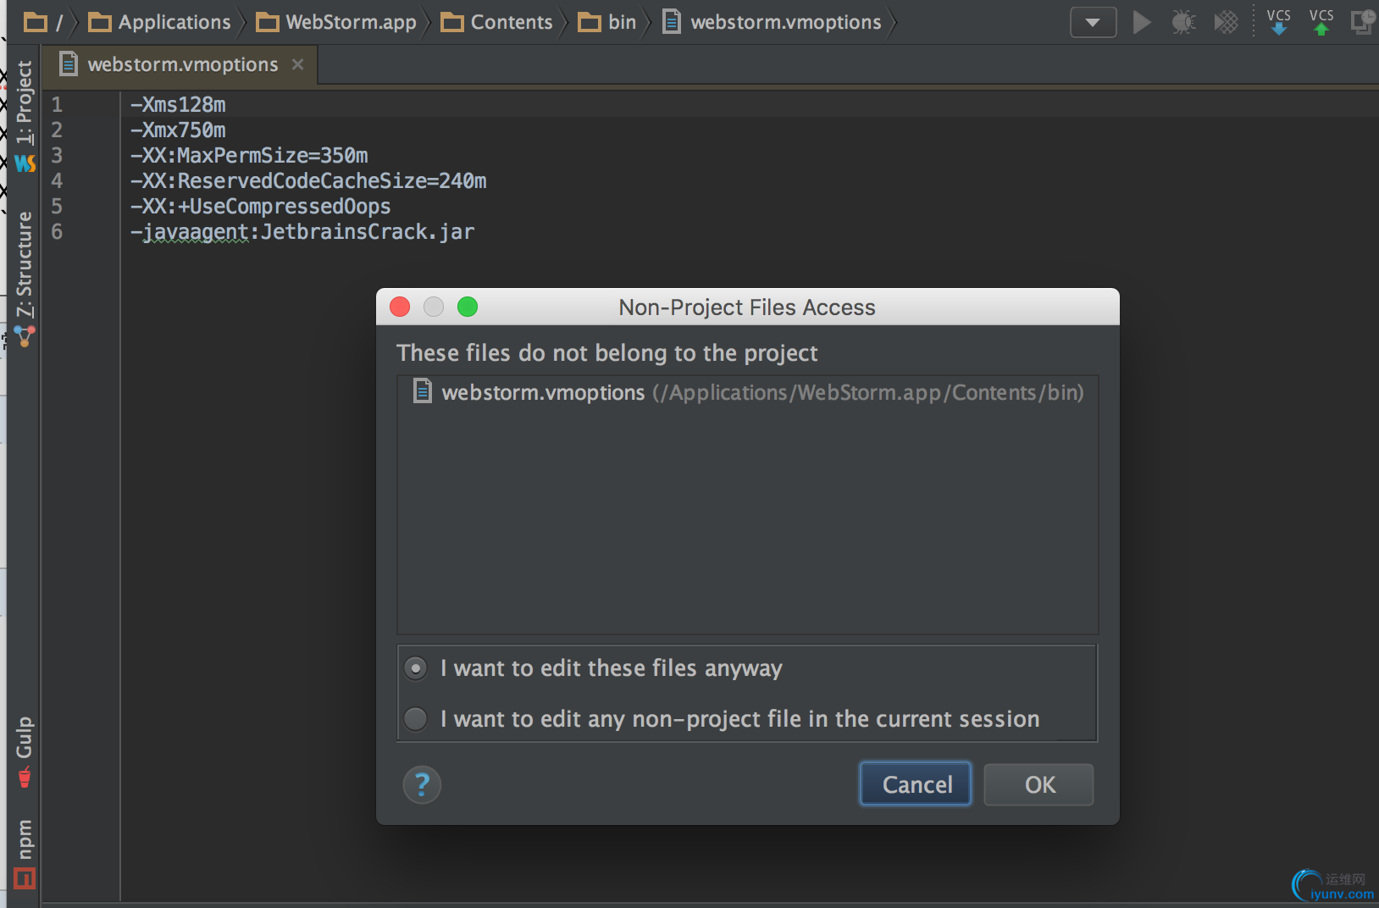Open dialog help question mark button
The height and width of the screenshot is (908, 1379).
click(422, 784)
